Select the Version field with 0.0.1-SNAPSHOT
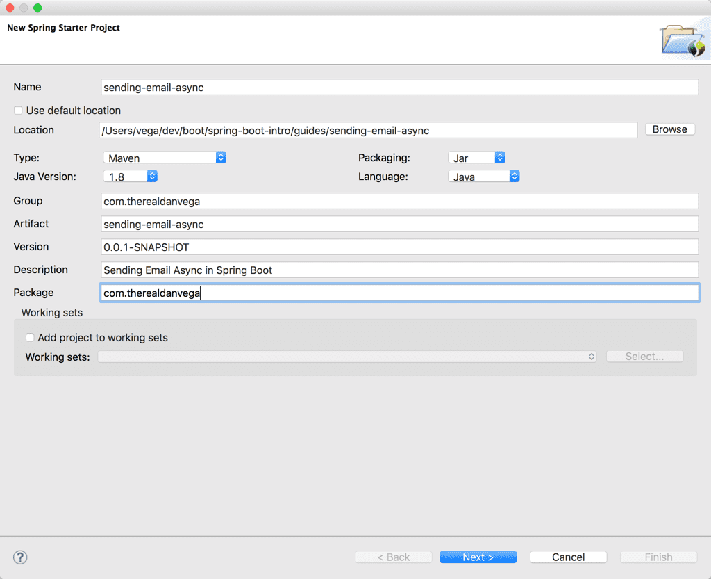The height and width of the screenshot is (579, 711). coord(399,247)
